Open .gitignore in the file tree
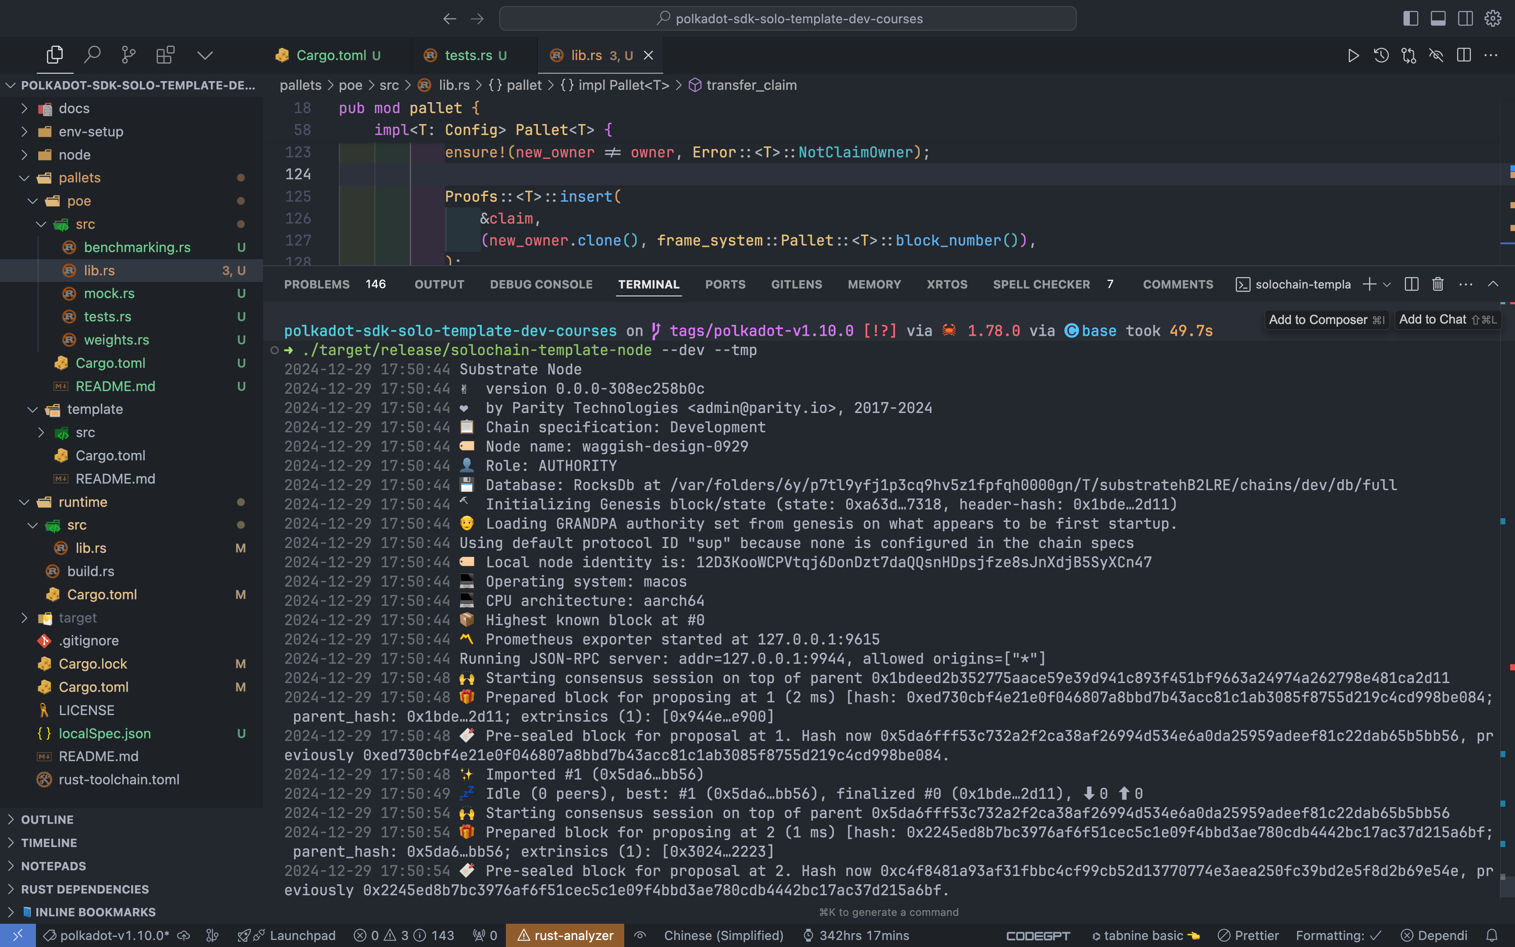The height and width of the screenshot is (947, 1515). [132, 641]
